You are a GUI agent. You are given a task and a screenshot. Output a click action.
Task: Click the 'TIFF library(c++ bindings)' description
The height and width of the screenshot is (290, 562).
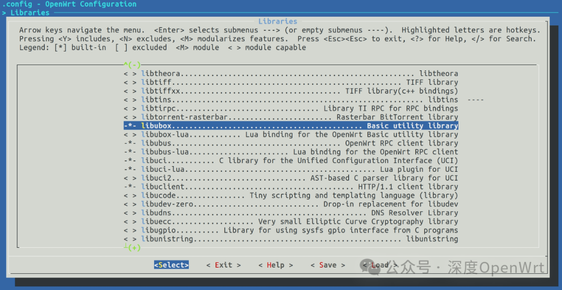[402, 91]
